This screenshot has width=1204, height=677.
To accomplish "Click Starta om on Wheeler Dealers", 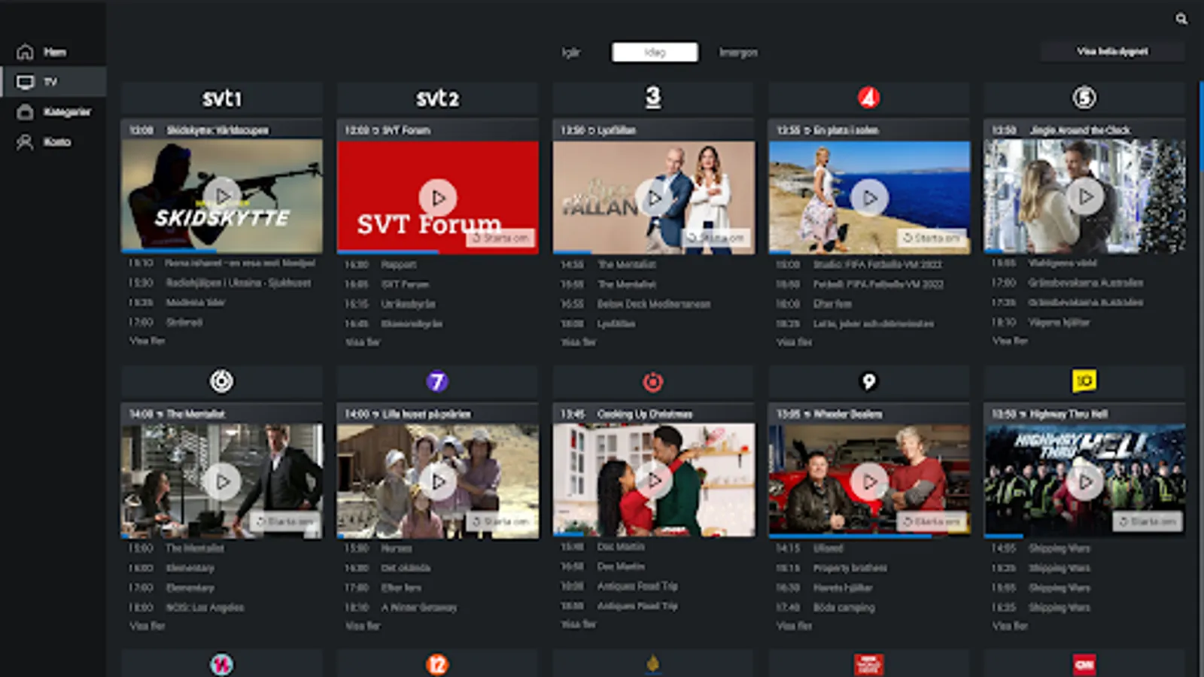I will point(932,521).
